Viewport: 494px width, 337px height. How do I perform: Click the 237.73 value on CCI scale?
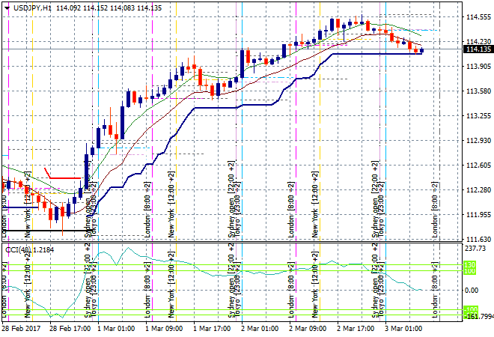(475, 249)
